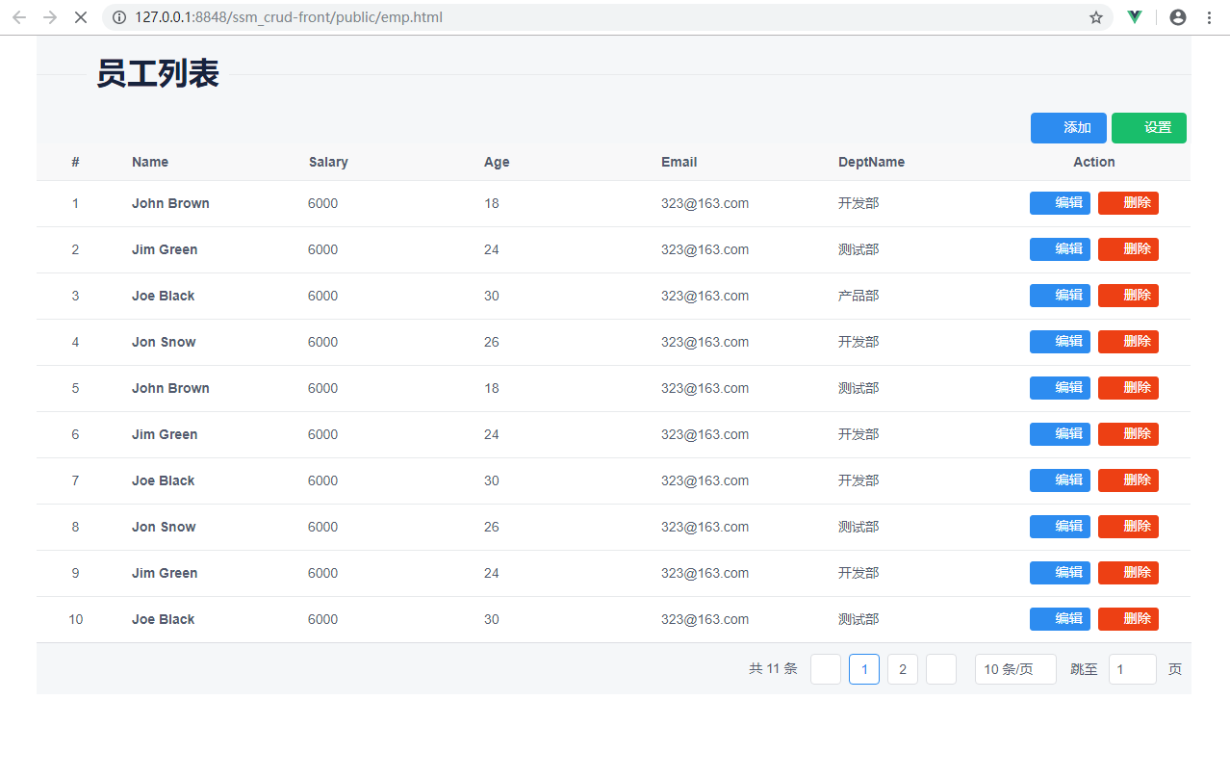Click the DeptName column header

871,162
